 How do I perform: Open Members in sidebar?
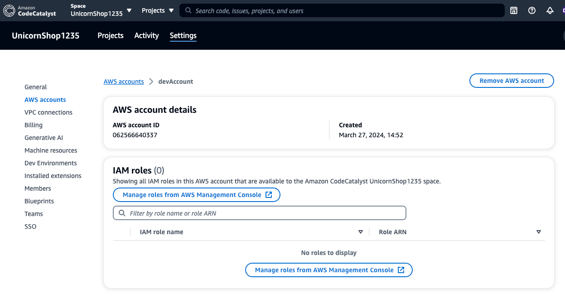pyautogui.click(x=38, y=188)
